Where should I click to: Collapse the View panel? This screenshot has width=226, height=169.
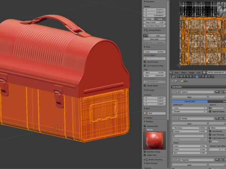pos(145,47)
